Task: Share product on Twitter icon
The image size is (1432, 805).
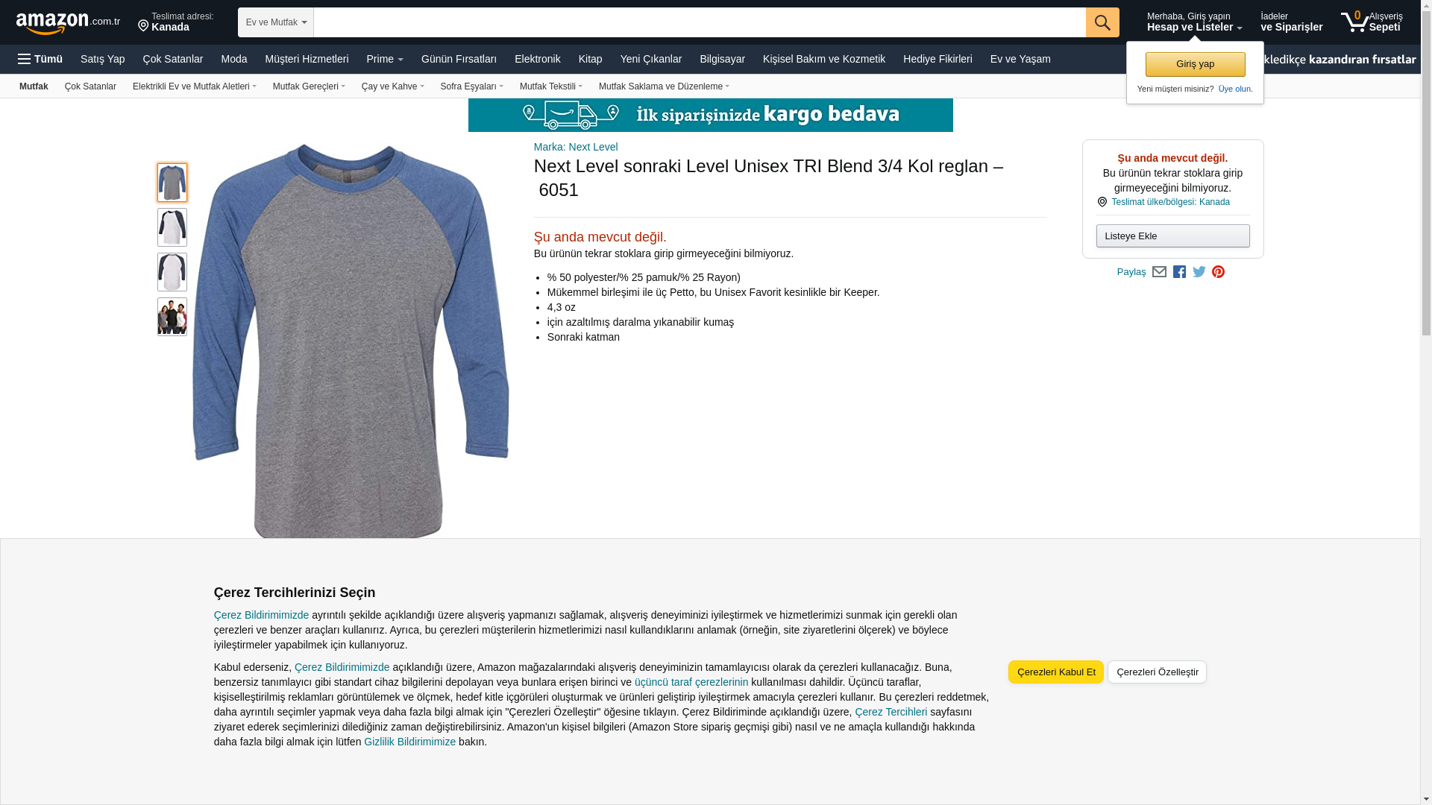Action: (1199, 272)
